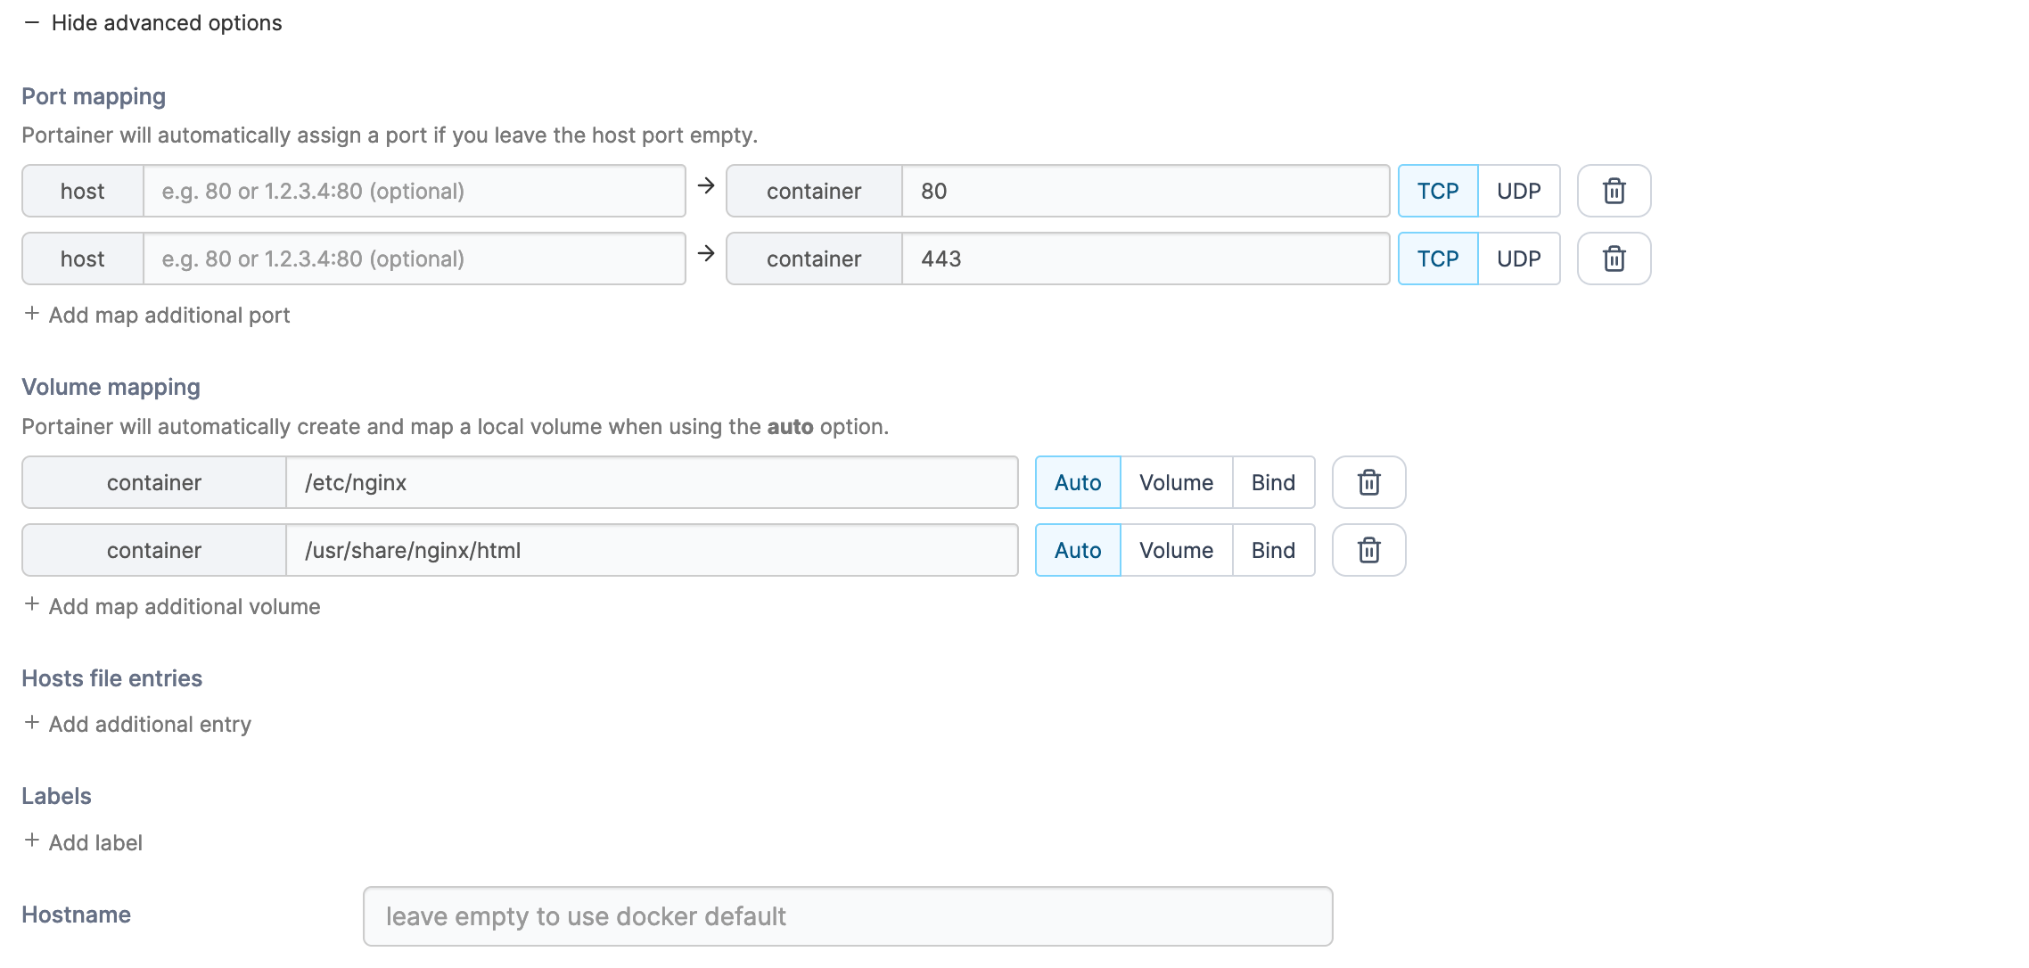Set /etc/nginx mapping type to Volume
The height and width of the screenshot is (968, 2029).
pos(1176,482)
